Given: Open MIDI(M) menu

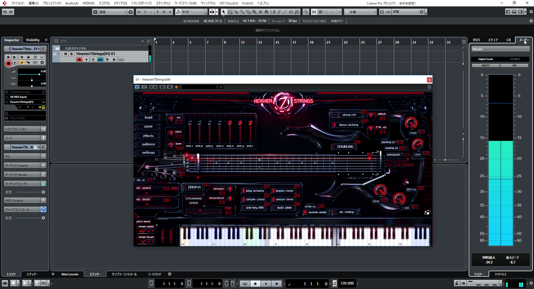Looking at the screenshot, I should pos(88,3).
